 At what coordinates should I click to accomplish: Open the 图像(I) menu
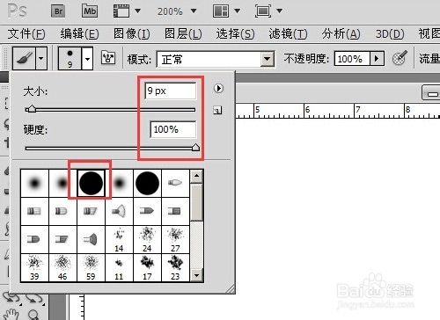(x=132, y=33)
